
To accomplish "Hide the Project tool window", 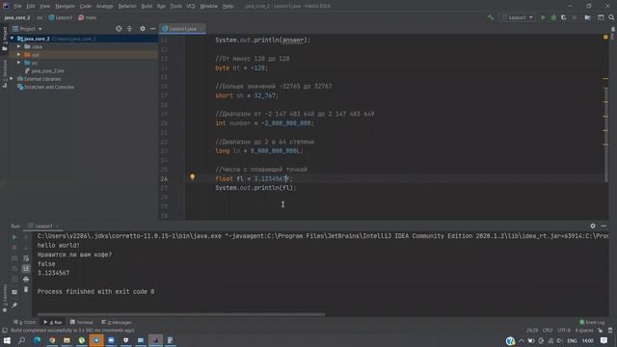I will point(152,29).
